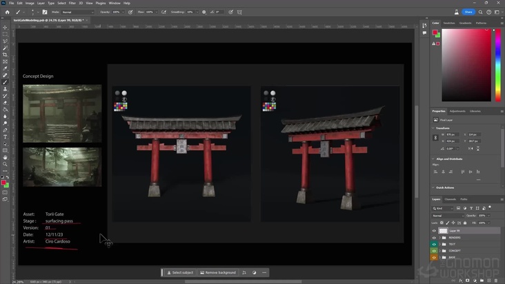Select the Dodge tool
The height and width of the screenshot is (284, 505).
5,123
